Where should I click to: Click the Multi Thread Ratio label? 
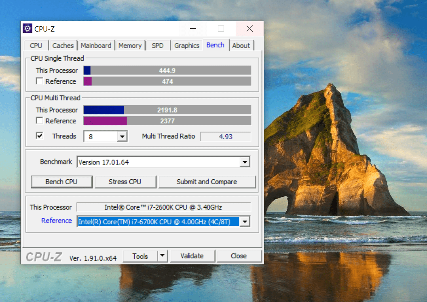click(169, 136)
